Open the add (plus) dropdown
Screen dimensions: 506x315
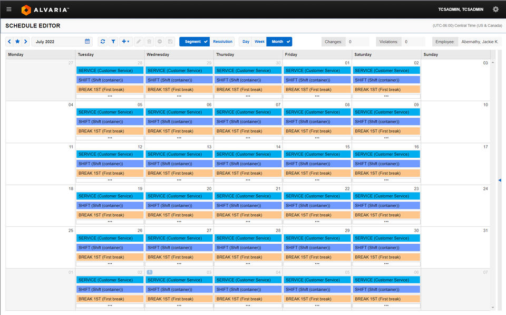tap(125, 41)
